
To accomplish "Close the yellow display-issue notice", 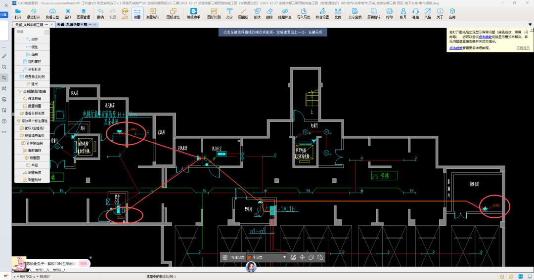I will [531, 30].
